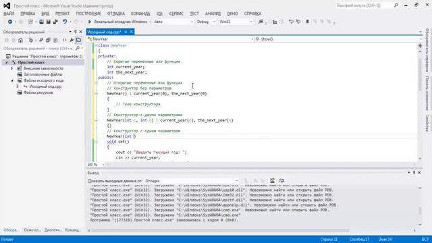Click the Find in Files toolbar icon
The height and width of the screenshot is (243, 432).
coord(261,22)
